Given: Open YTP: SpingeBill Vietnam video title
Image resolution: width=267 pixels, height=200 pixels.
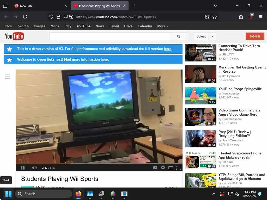Looking at the screenshot, I should (x=242, y=177).
